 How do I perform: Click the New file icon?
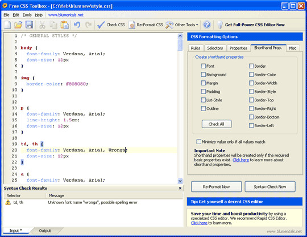coord(7,25)
